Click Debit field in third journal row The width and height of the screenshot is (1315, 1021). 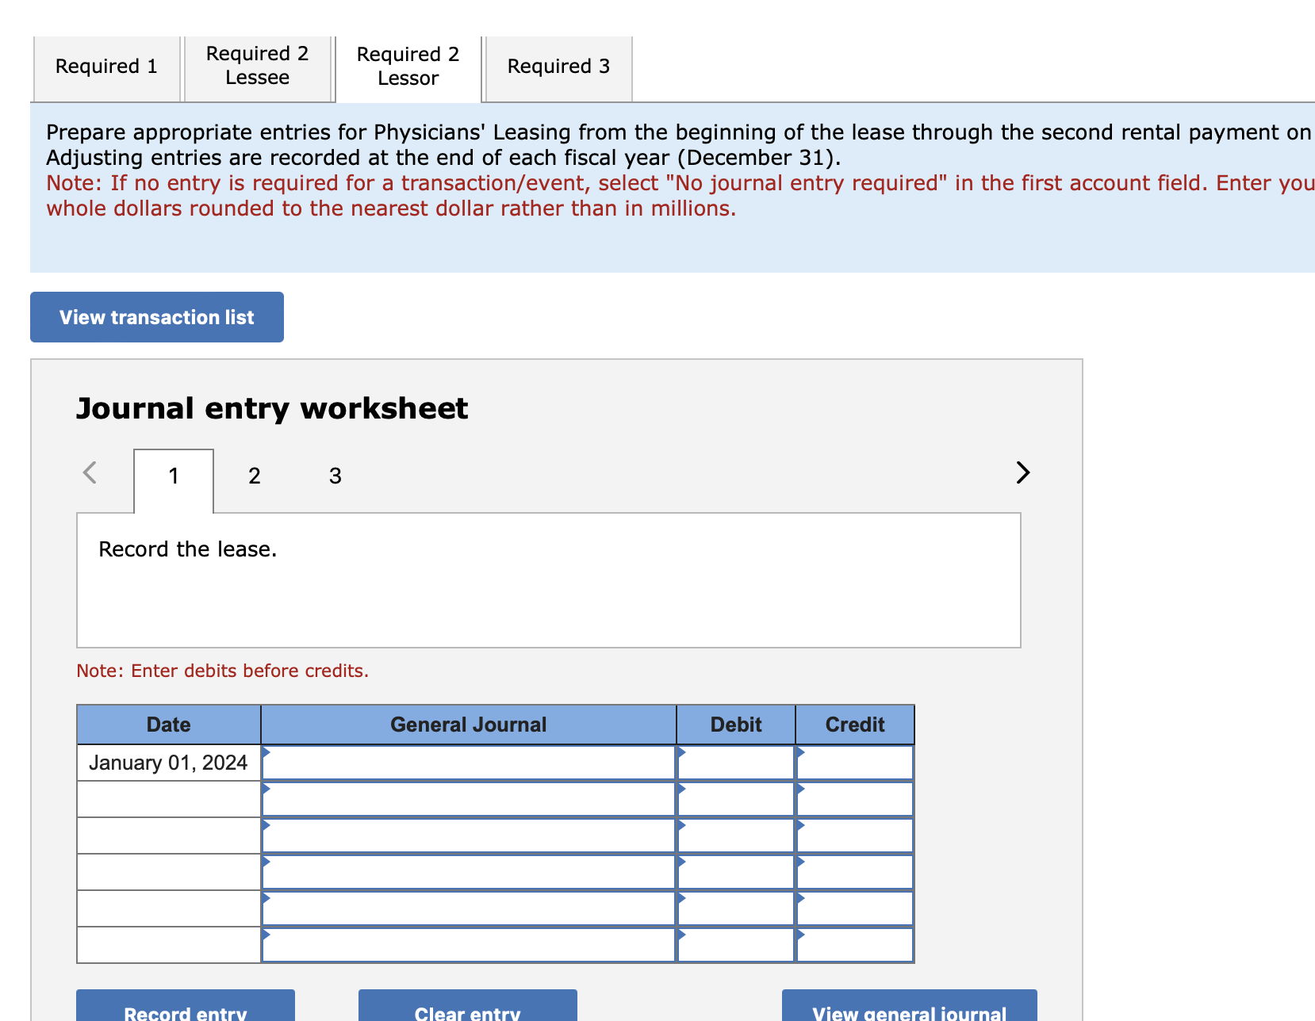click(736, 836)
